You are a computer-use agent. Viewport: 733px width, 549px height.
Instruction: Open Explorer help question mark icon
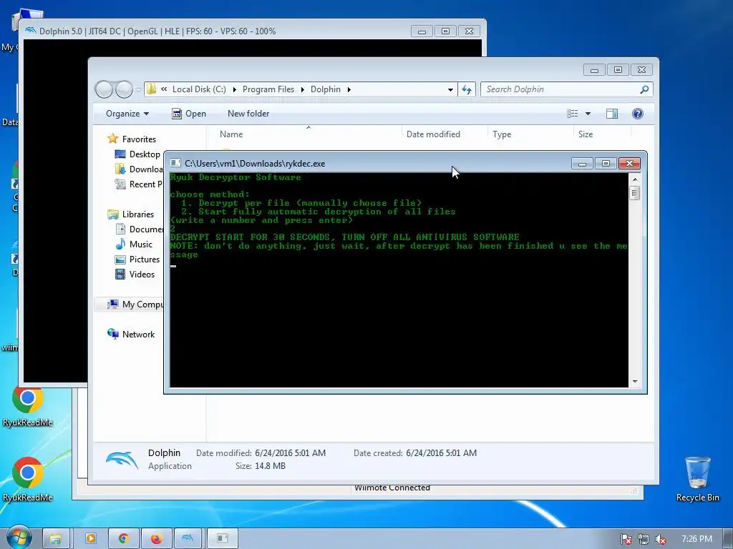click(638, 114)
